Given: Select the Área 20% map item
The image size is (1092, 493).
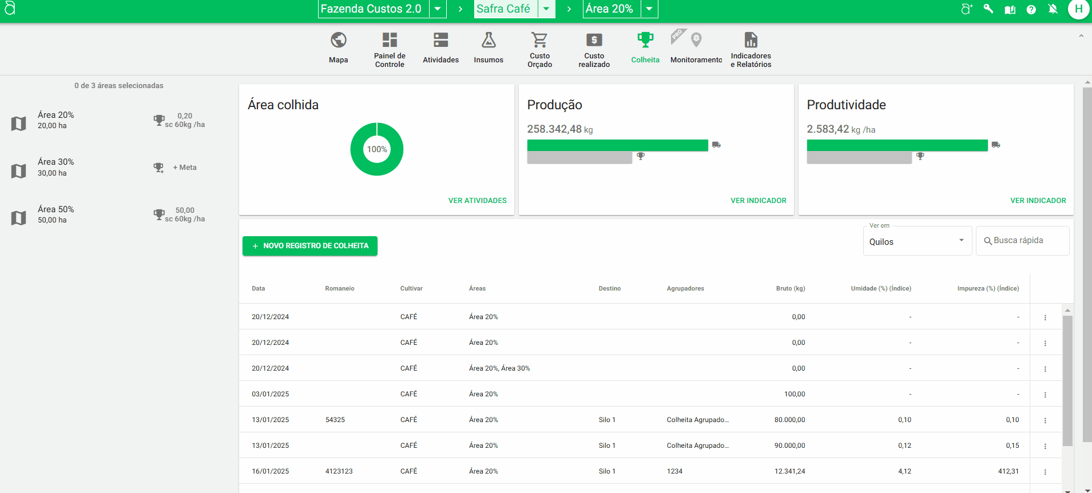Looking at the screenshot, I should tap(56, 120).
